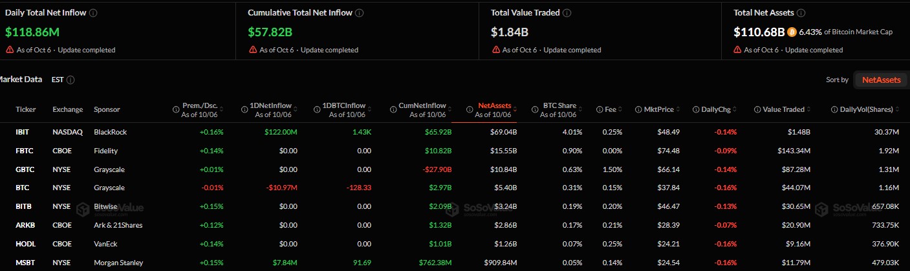Click info icon beside 1DBTCInflow column
Image resolution: width=910 pixels, height=271 pixels.
coord(318,110)
